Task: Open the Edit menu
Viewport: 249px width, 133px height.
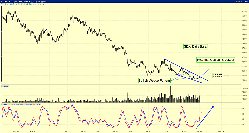Action: point(38,2)
